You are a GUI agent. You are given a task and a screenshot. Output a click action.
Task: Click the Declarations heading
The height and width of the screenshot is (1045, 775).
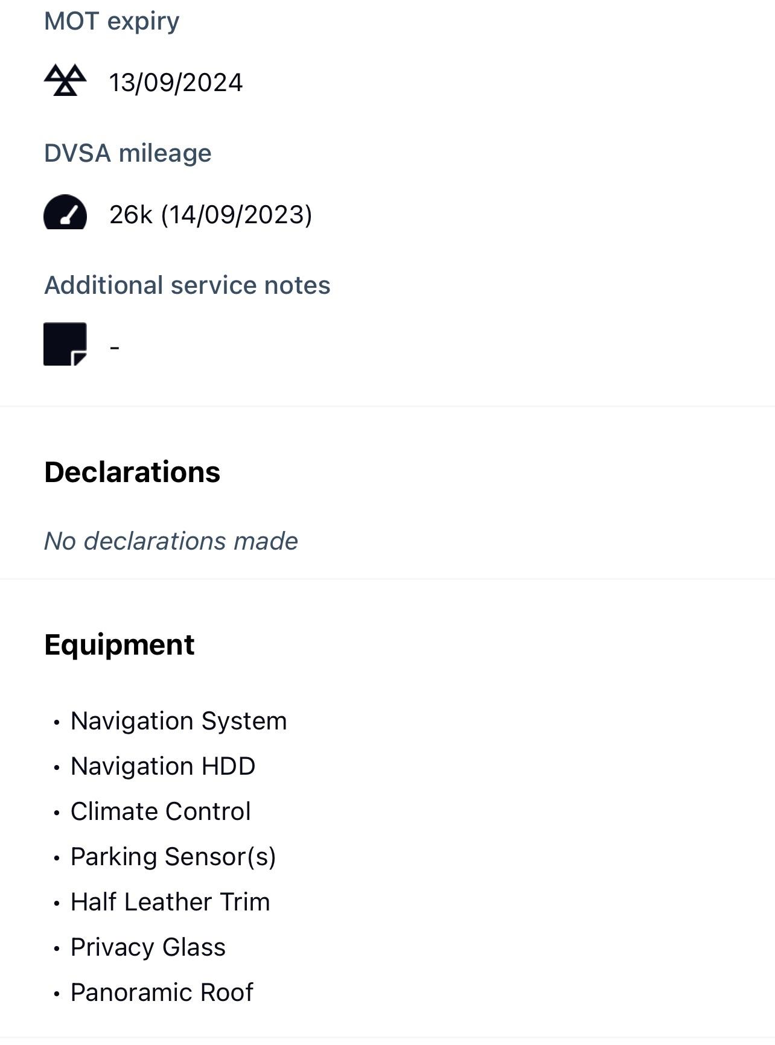(132, 472)
